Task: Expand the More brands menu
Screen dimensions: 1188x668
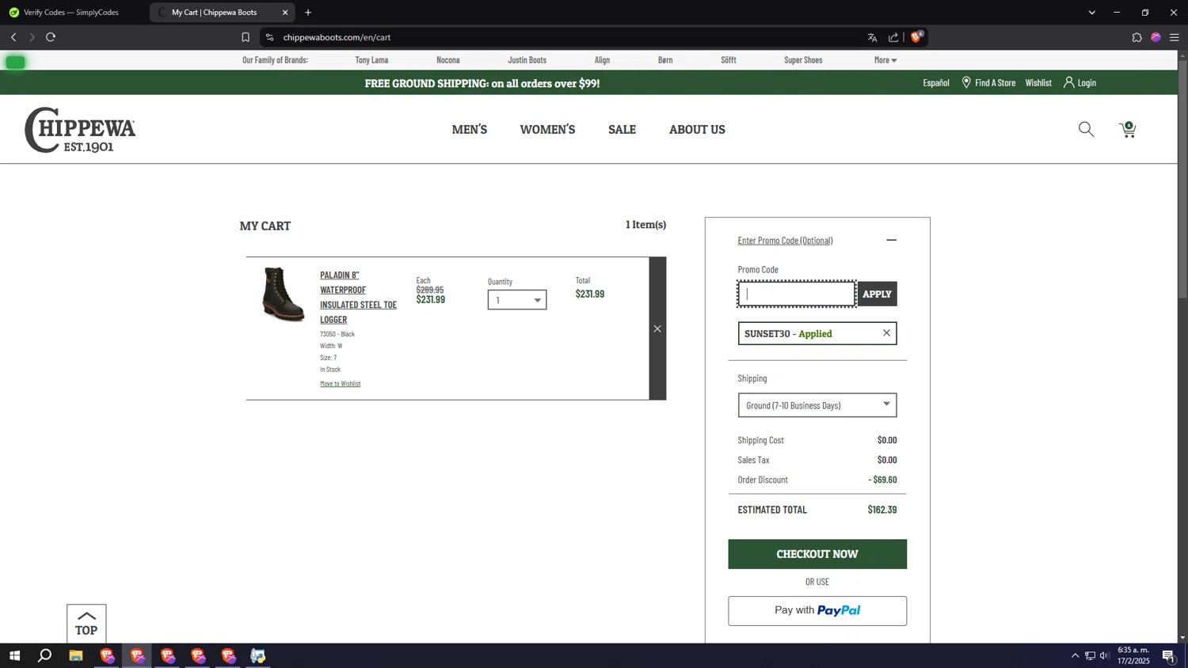Action: pyautogui.click(x=885, y=60)
